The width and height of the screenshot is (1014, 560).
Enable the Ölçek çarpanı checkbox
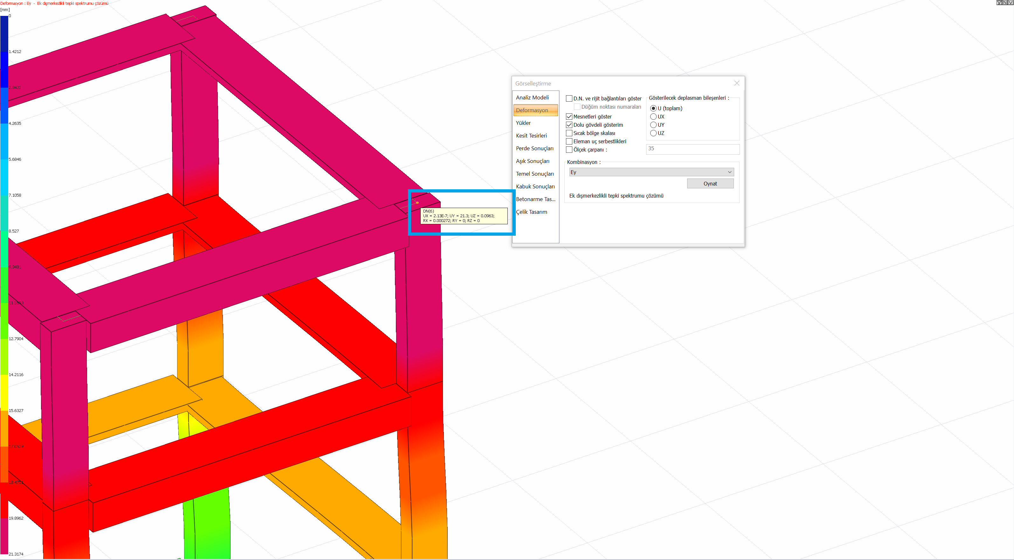[569, 149]
